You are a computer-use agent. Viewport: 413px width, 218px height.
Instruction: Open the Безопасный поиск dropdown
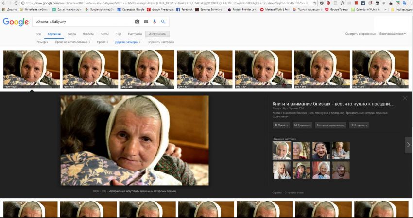[x=393, y=34]
